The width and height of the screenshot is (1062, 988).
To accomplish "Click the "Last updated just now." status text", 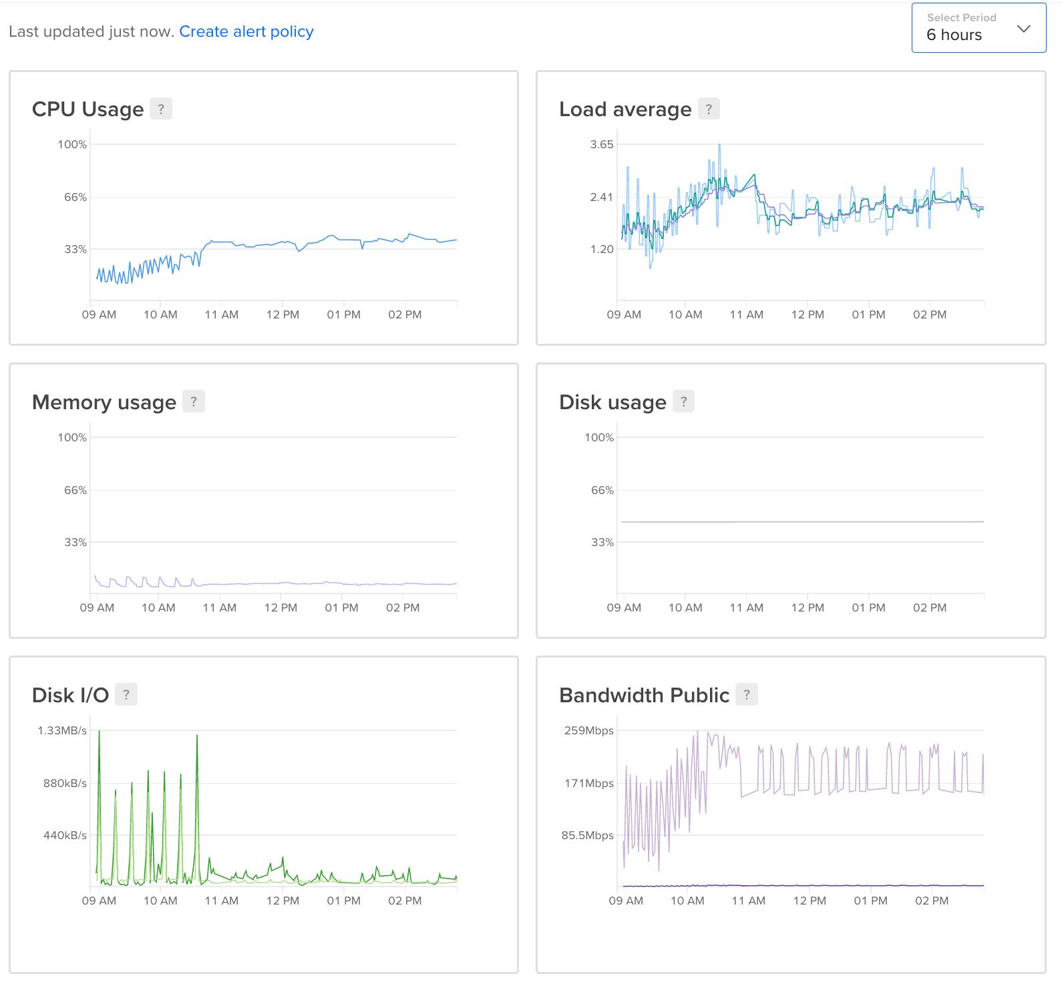I will point(92,31).
